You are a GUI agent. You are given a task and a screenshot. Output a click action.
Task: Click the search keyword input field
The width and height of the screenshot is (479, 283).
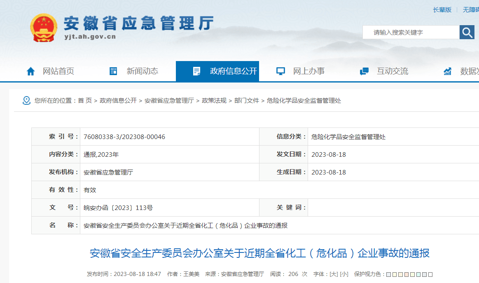pos(410,32)
